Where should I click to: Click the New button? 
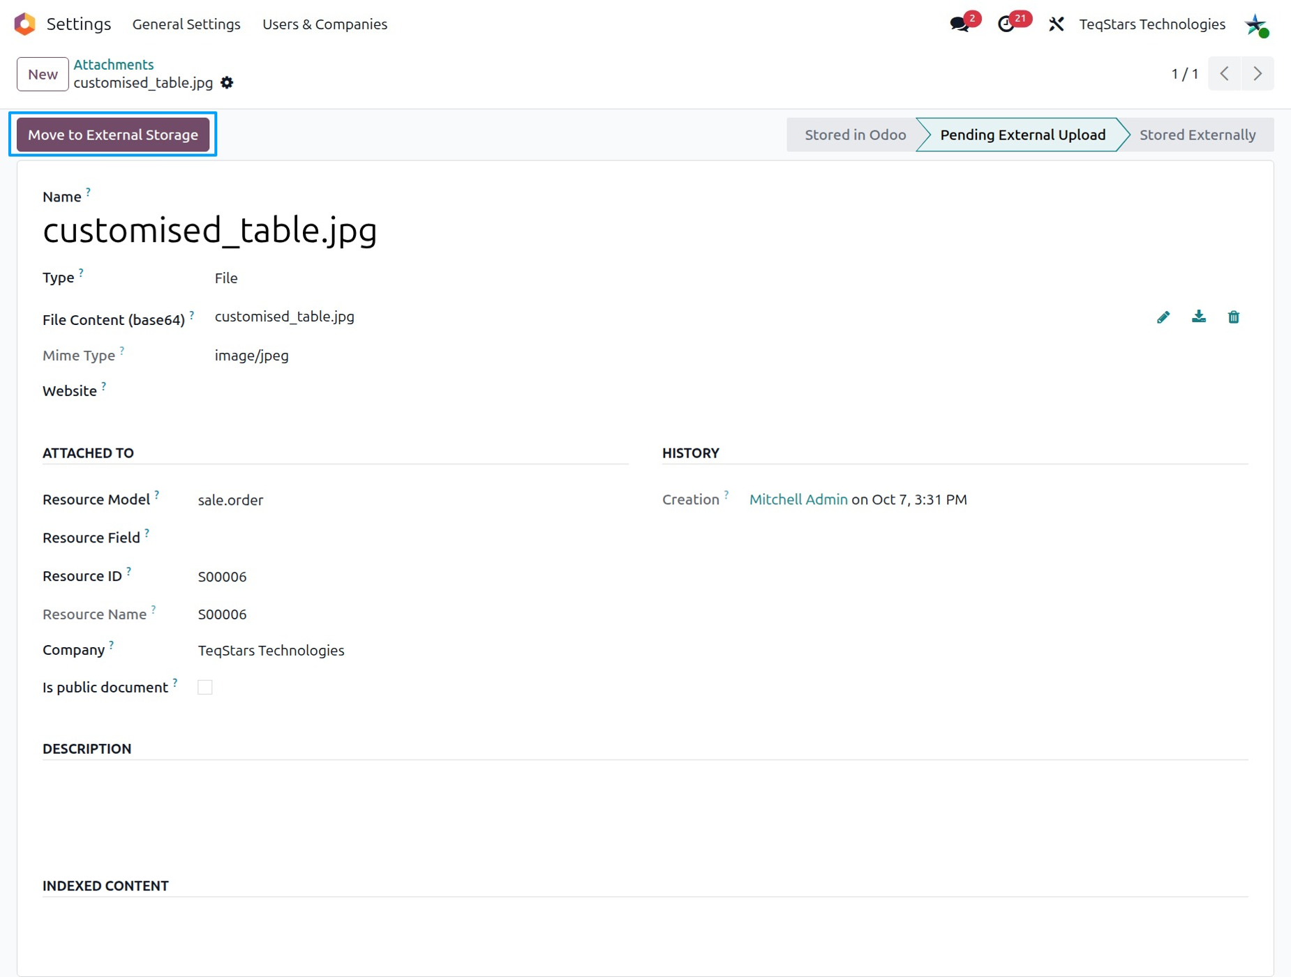[43, 74]
